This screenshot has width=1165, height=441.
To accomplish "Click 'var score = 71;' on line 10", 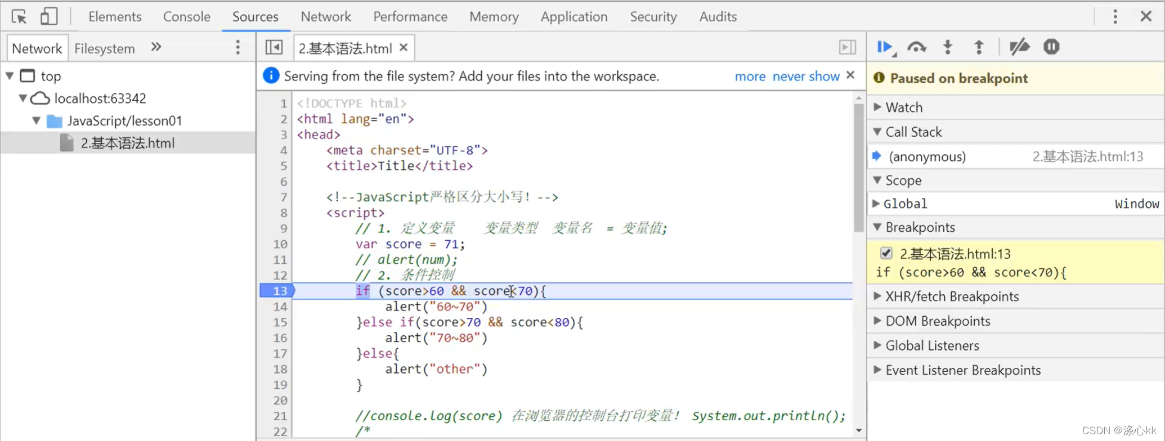I will pos(410,244).
